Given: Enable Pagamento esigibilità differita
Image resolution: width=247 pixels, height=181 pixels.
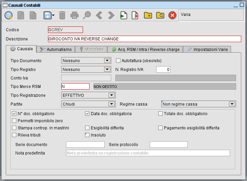Looking at the screenshot, I should [160, 128].
